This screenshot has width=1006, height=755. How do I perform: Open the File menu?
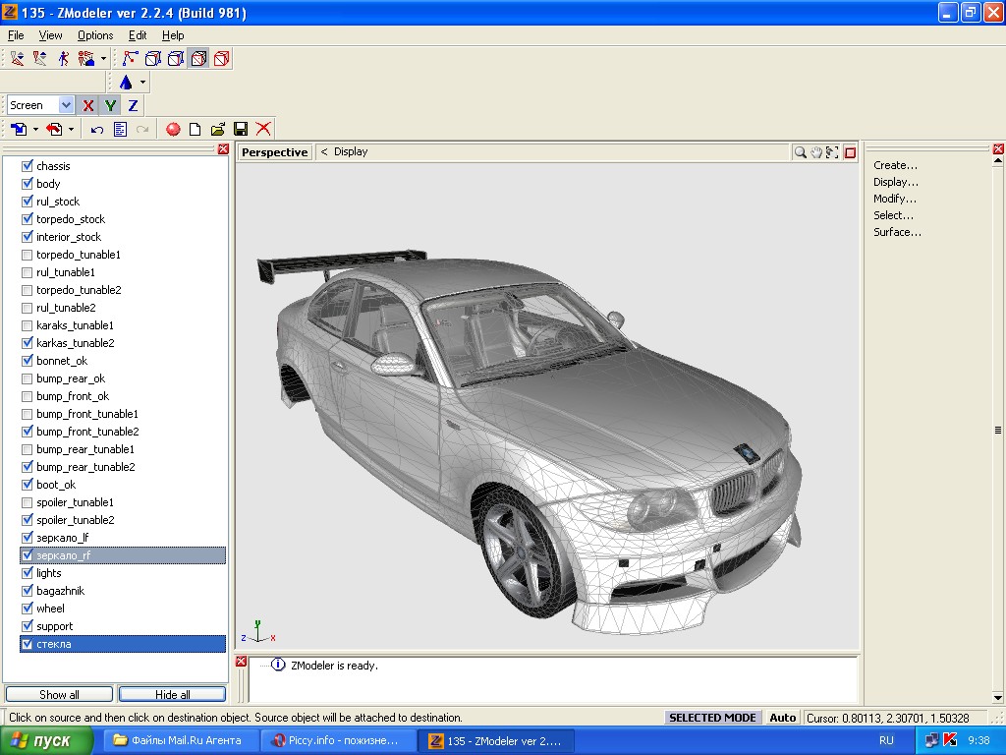16,35
